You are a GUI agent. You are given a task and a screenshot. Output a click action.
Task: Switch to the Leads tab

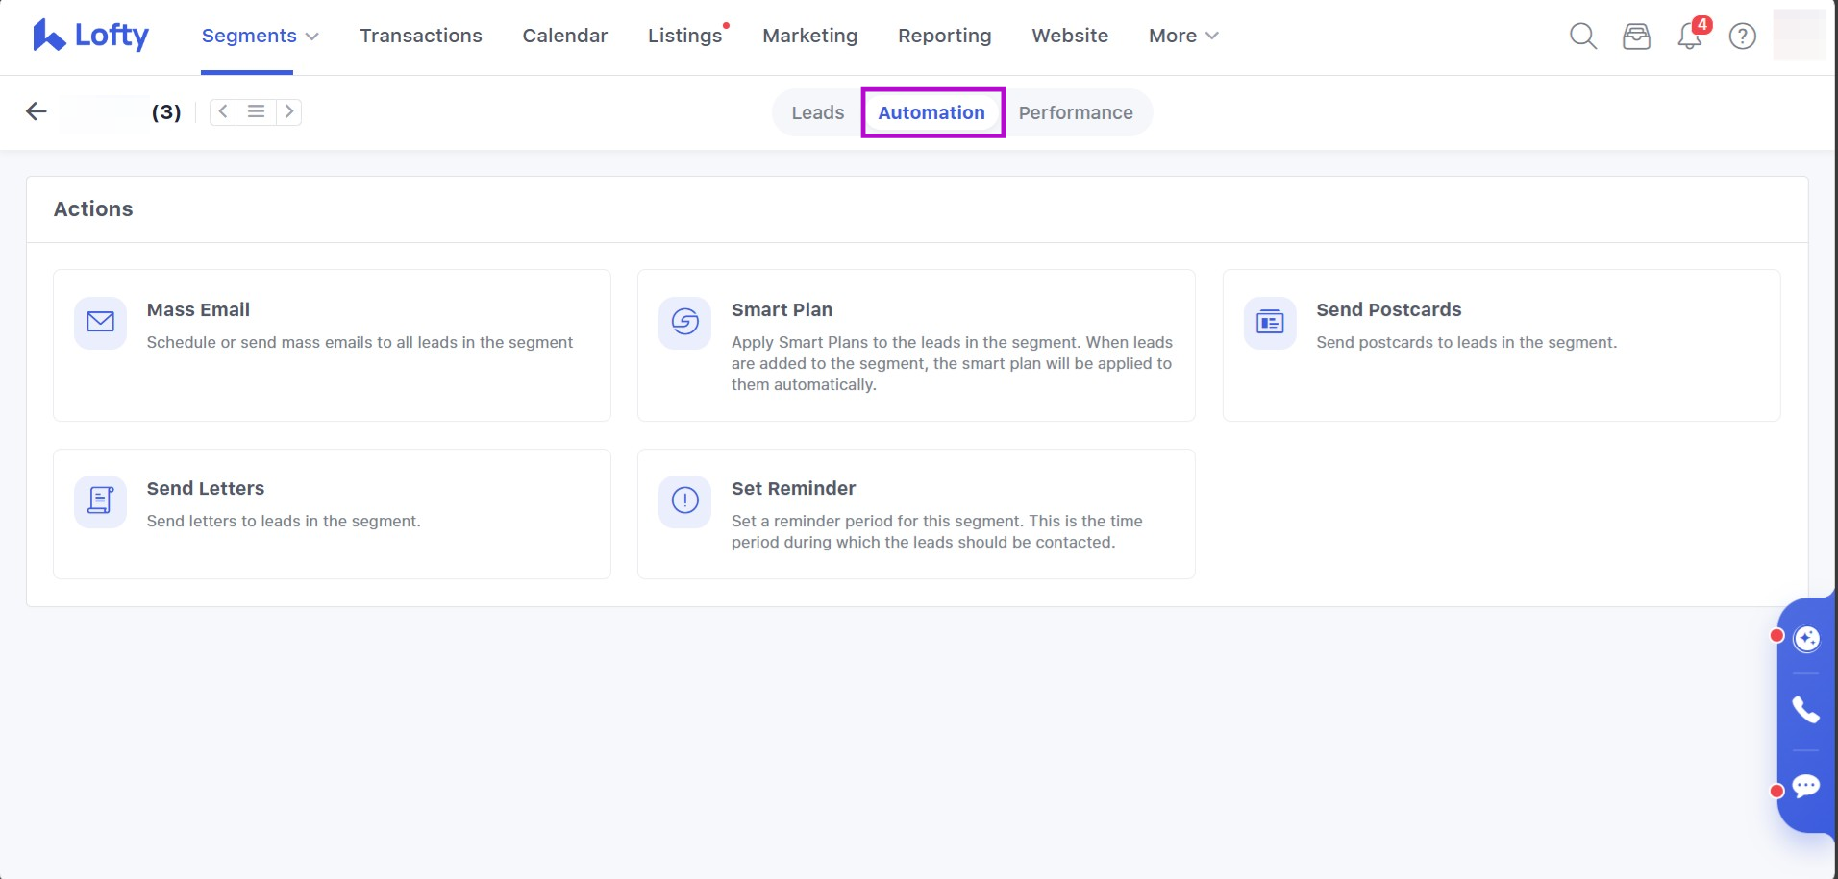point(817,112)
